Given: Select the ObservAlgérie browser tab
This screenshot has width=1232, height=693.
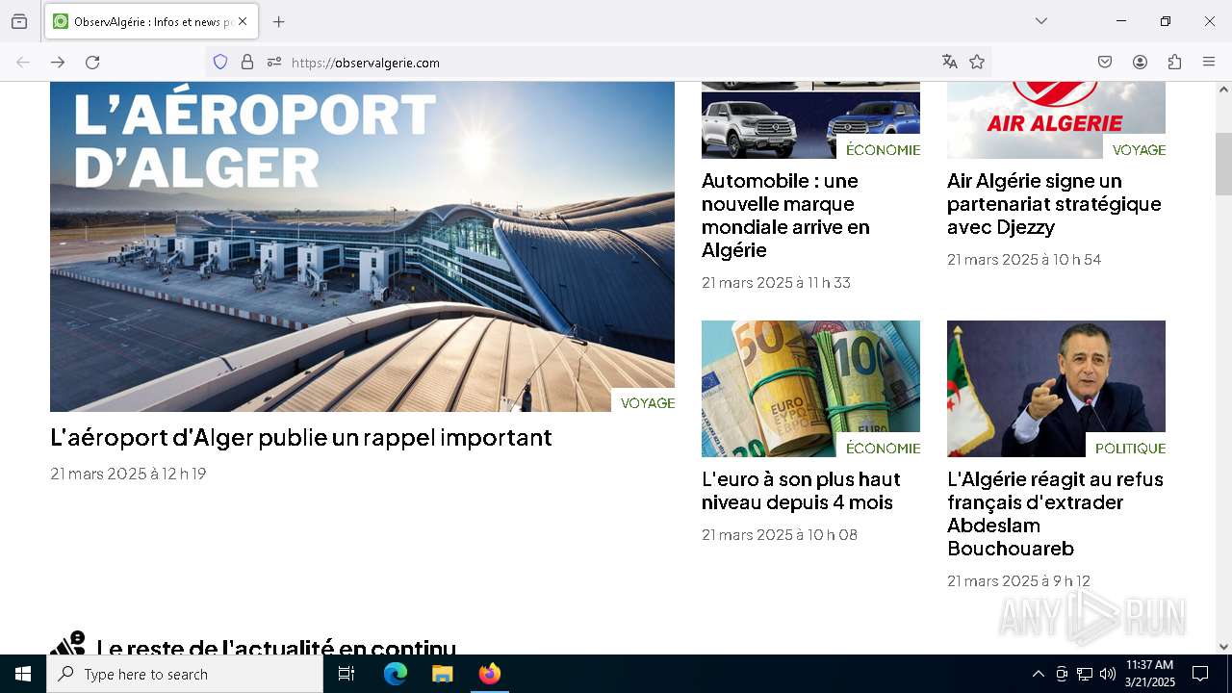Looking at the screenshot, I should (151, 21).
